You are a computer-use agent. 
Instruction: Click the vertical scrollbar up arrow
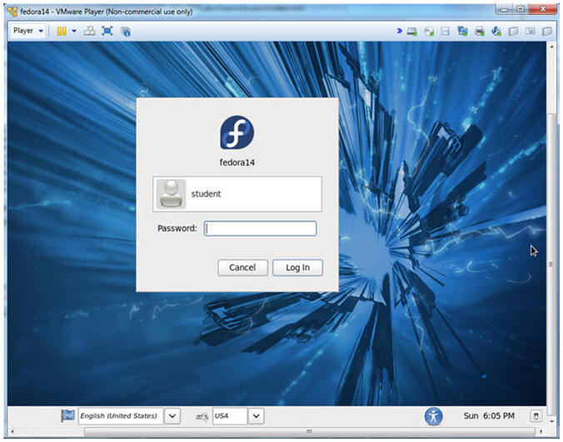[552, 47]
